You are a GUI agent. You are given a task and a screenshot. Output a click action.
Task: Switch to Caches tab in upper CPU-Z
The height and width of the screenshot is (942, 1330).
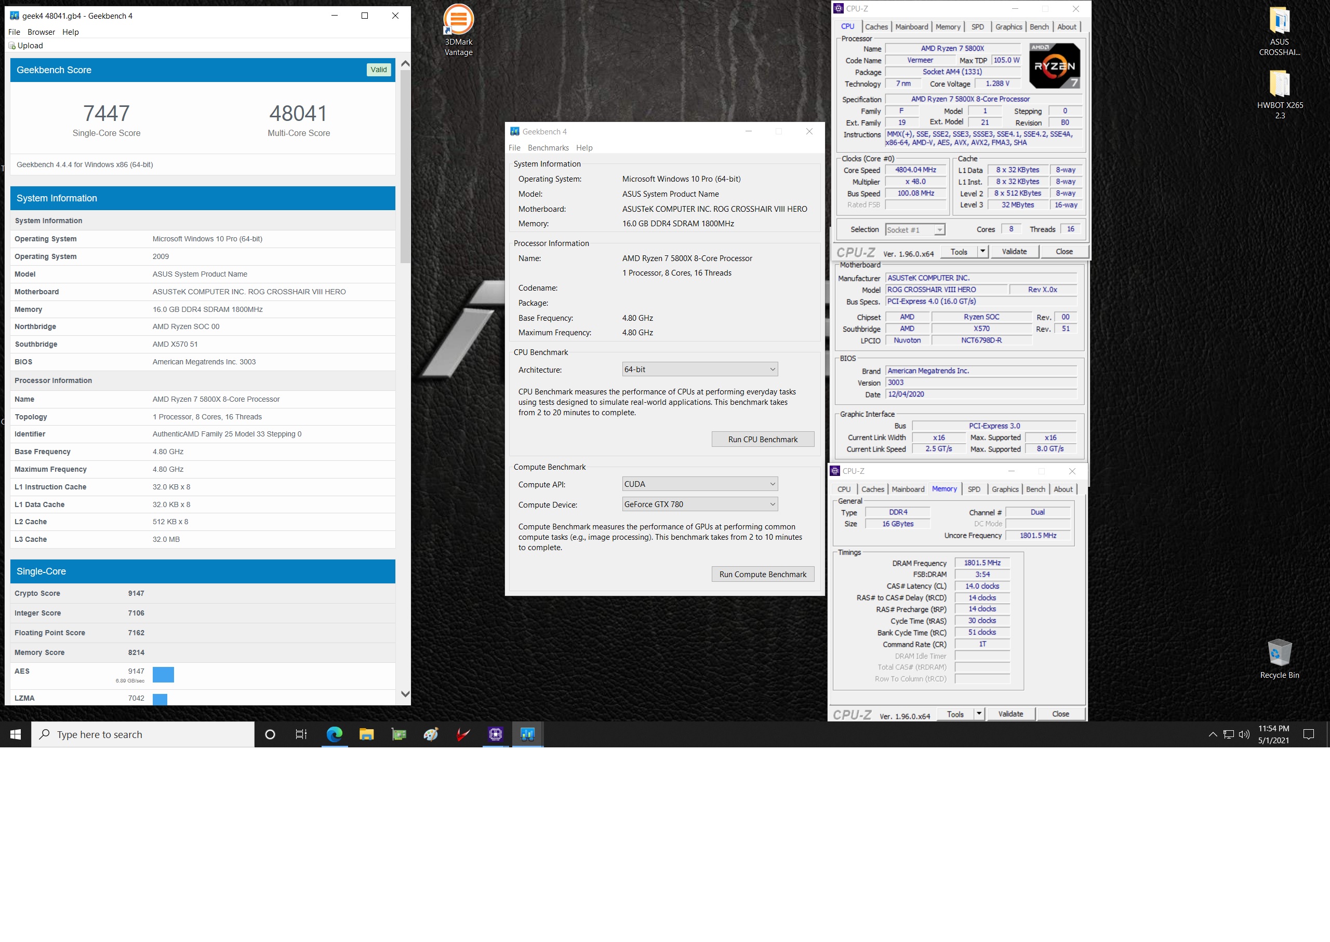click(876, 26)
